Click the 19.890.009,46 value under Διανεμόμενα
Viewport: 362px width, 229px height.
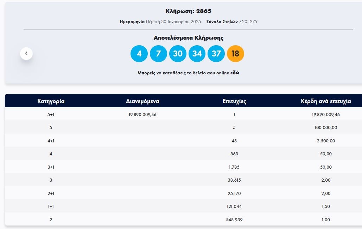coord(142,114)
